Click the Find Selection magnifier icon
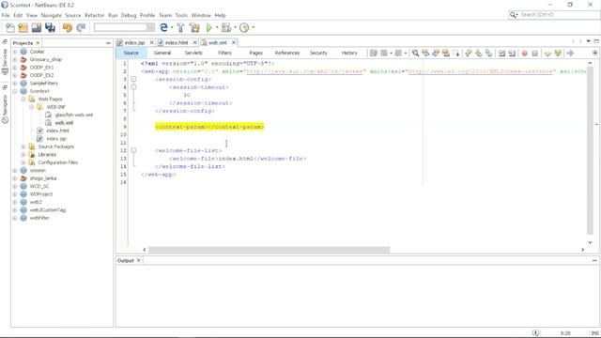This screenshot has height=338, width=601. (x=415, y=54)
